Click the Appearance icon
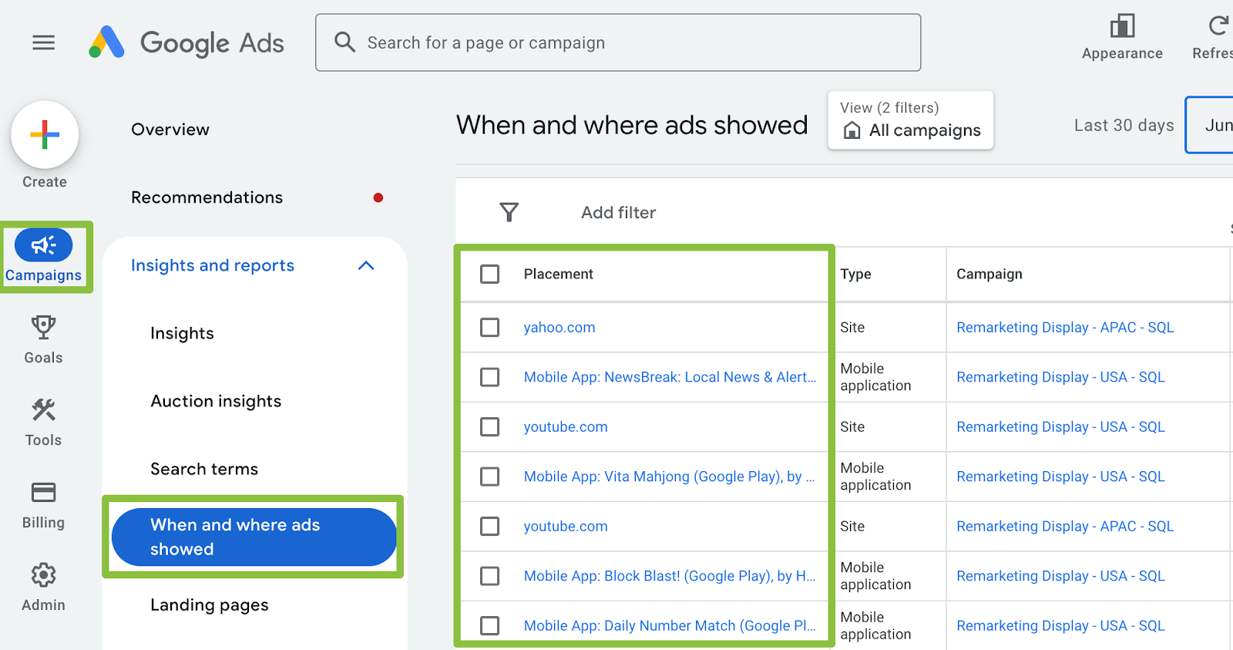This screenshot has height=650, width=1233. point(1121,27)
